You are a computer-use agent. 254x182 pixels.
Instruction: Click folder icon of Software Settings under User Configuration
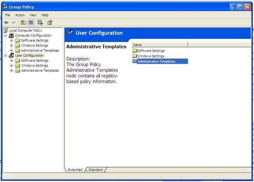click(17, 60)
